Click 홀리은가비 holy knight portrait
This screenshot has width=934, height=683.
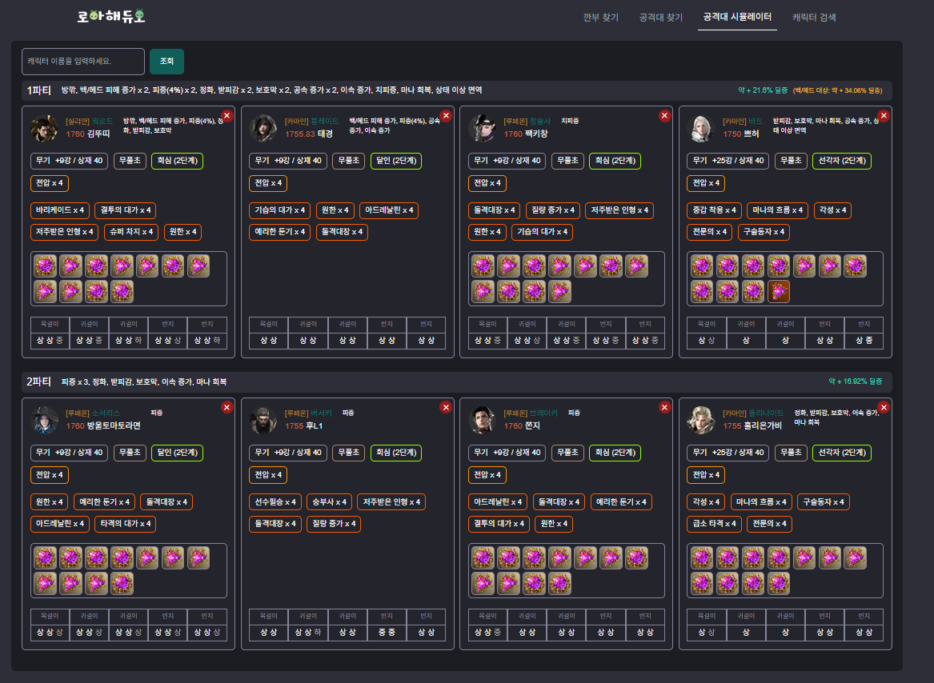click(x=702, y=420)
